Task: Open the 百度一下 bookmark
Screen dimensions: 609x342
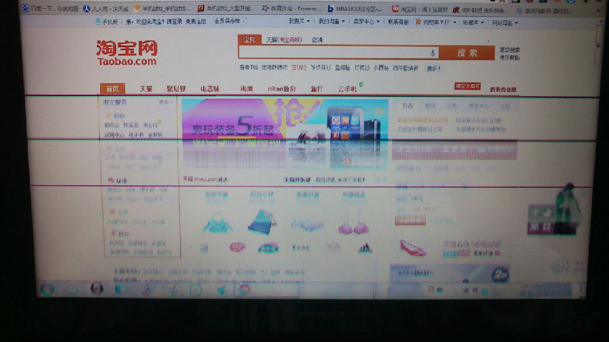Action: click(49, 8)
